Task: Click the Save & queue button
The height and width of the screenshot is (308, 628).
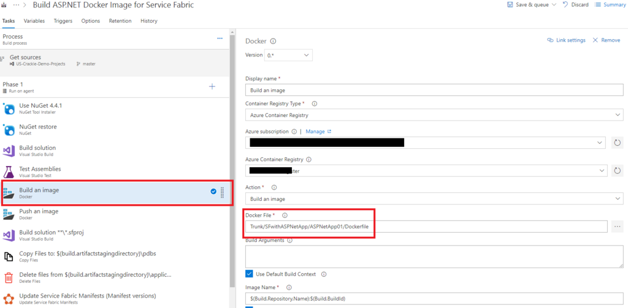Action: coord(528,5)
